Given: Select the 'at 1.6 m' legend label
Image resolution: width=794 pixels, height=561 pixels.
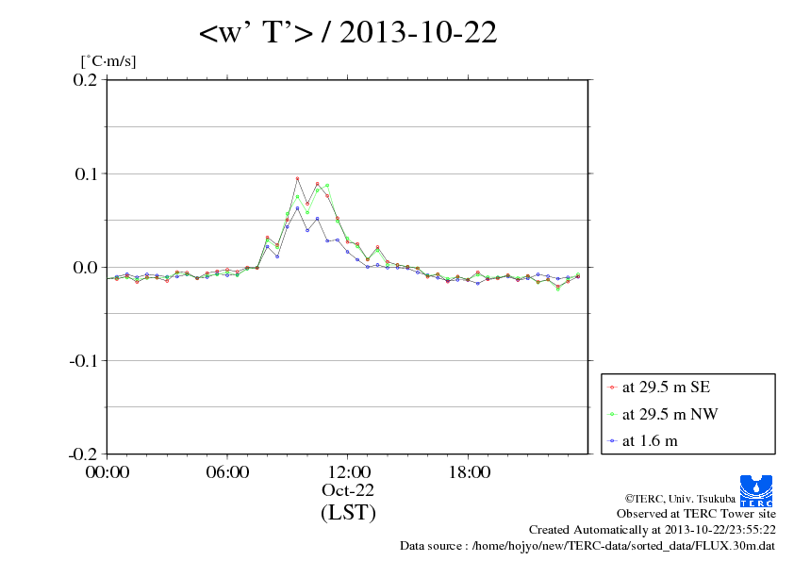Looking at the screenshot, I should point(650,440).
